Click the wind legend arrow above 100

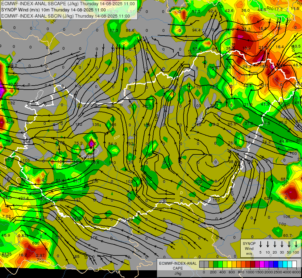pos(296,244)
